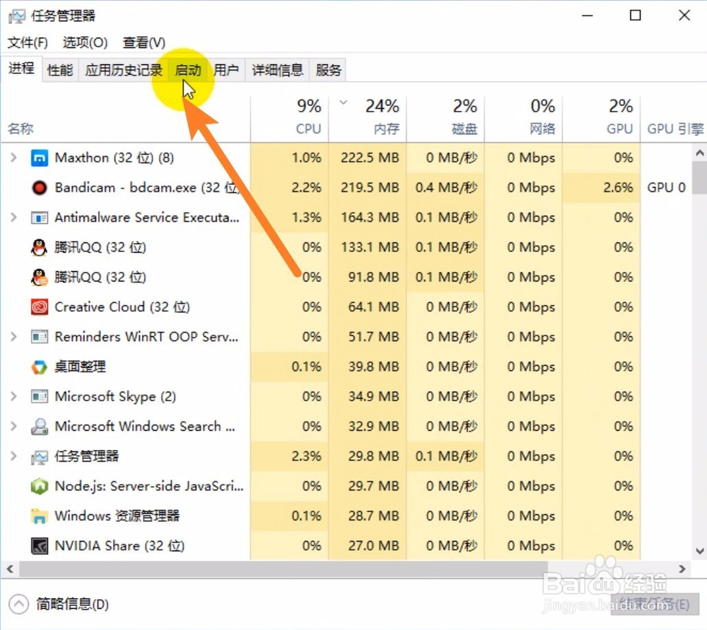This screenshot has height=630, width=707.
Task: Expand Antimalware Service Executable group
Action: pos(13,218)
